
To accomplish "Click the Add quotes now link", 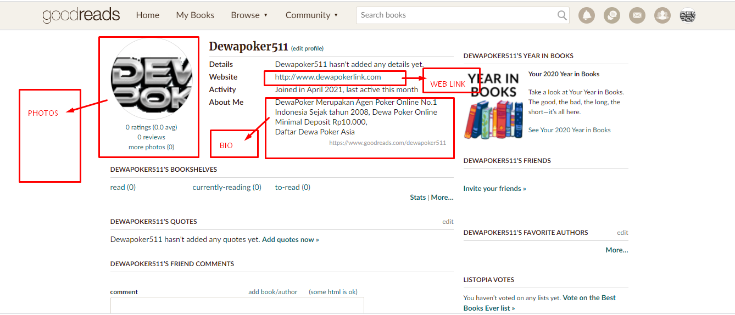I will pos(290,239).
